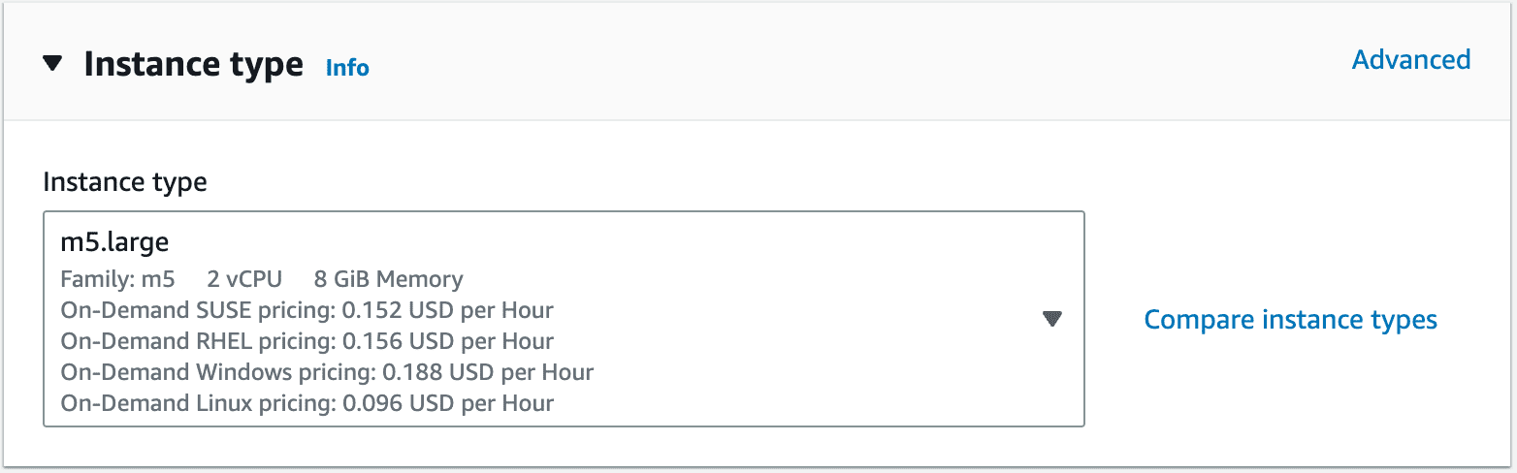1517x473 pixels.
Task: Collapse the Instance type section triangle
Action: coord(52,65)
